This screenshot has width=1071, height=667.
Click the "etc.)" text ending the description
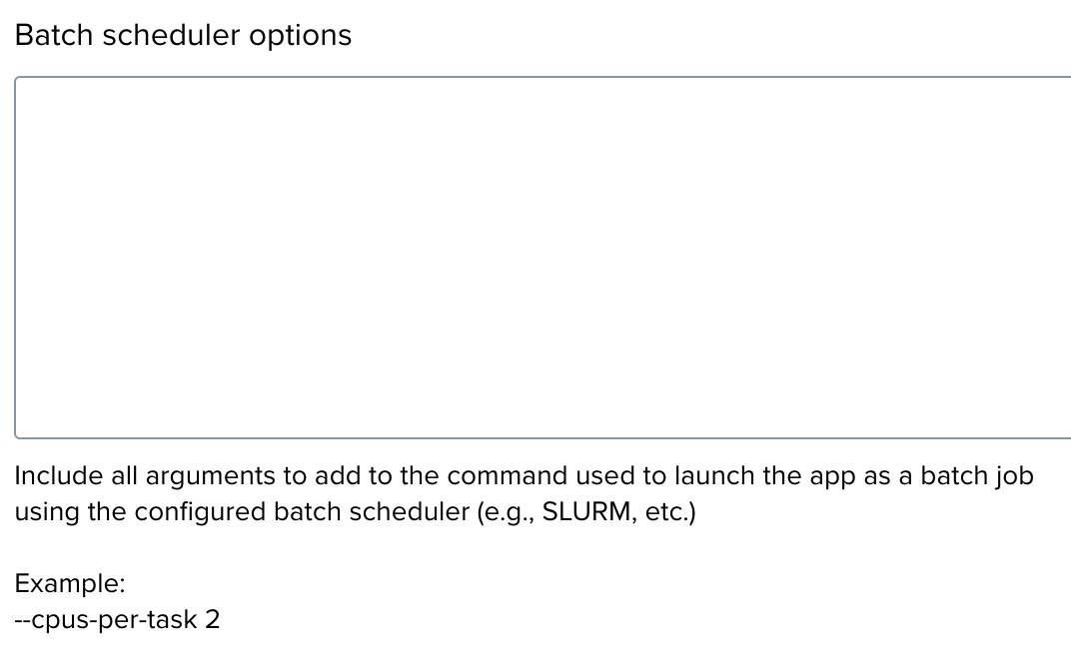pyautogui.click(x=668, y=513)
